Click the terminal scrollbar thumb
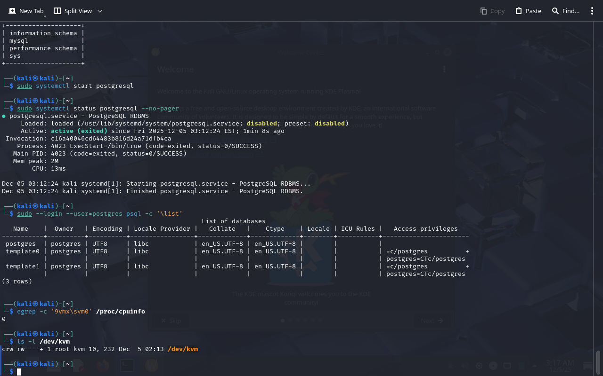The image size is (603, 376). (598, 362)
